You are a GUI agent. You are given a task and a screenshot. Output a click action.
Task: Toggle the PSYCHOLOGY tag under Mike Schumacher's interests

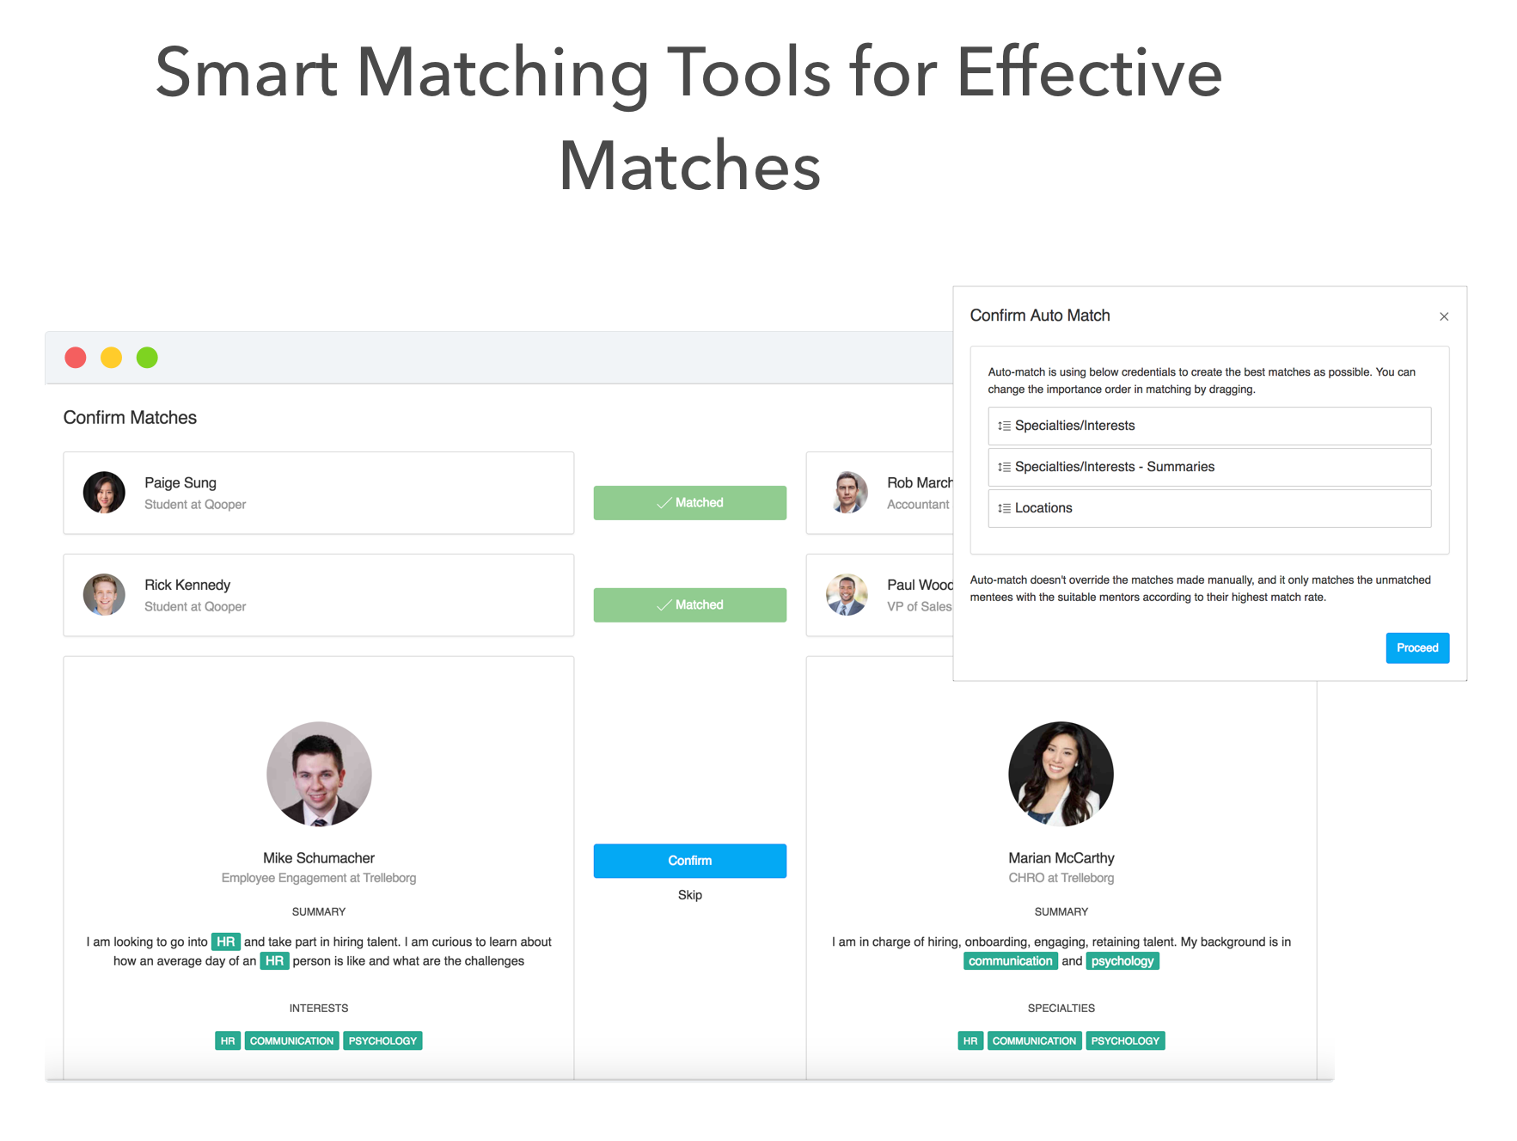click(382, 1040)
